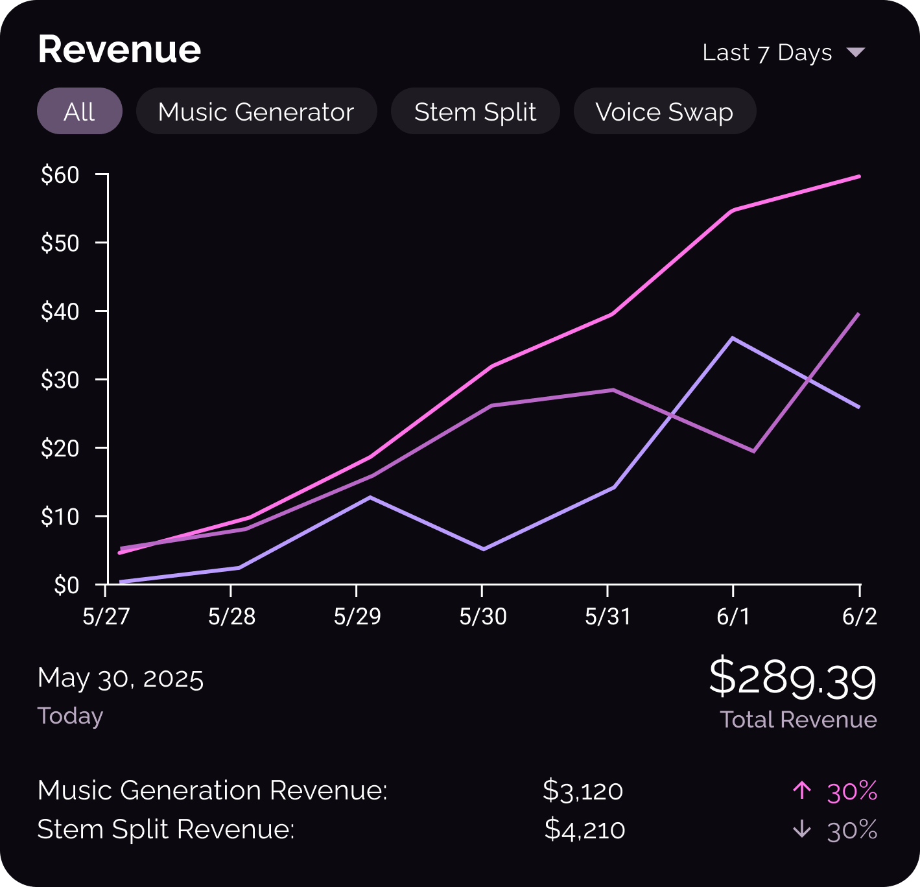920x887 pixels.
Task: Click the gray down arrow icon
Action: coord(802,829)
